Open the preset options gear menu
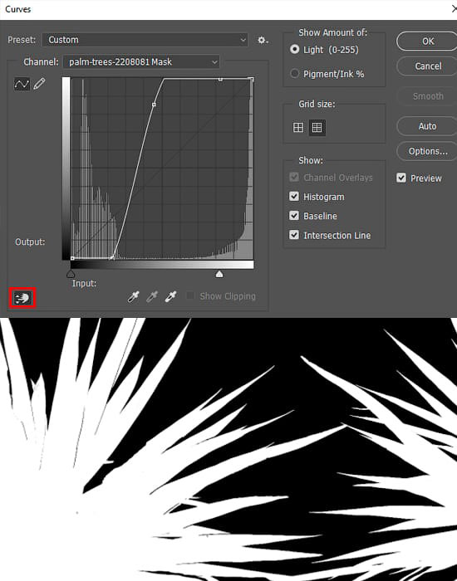The image size is (457, 581). pos(263,40)
